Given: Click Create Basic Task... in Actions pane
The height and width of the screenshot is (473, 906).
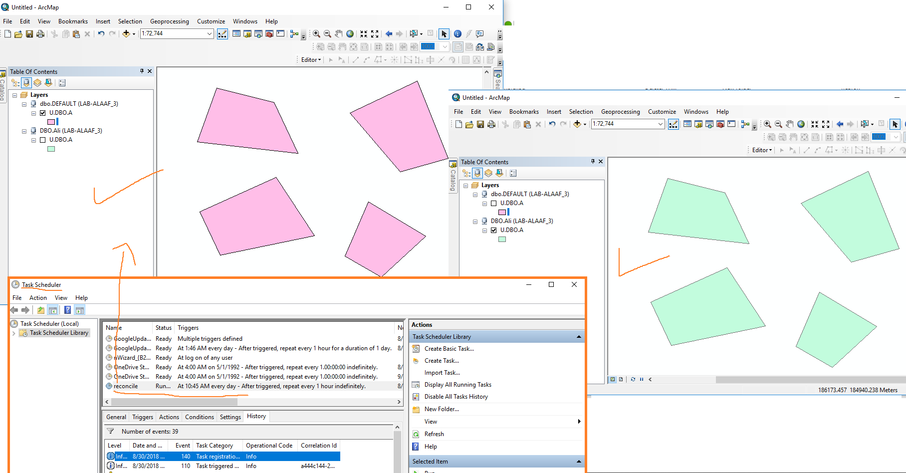Looking at the screenshot, I should point(449,349).
